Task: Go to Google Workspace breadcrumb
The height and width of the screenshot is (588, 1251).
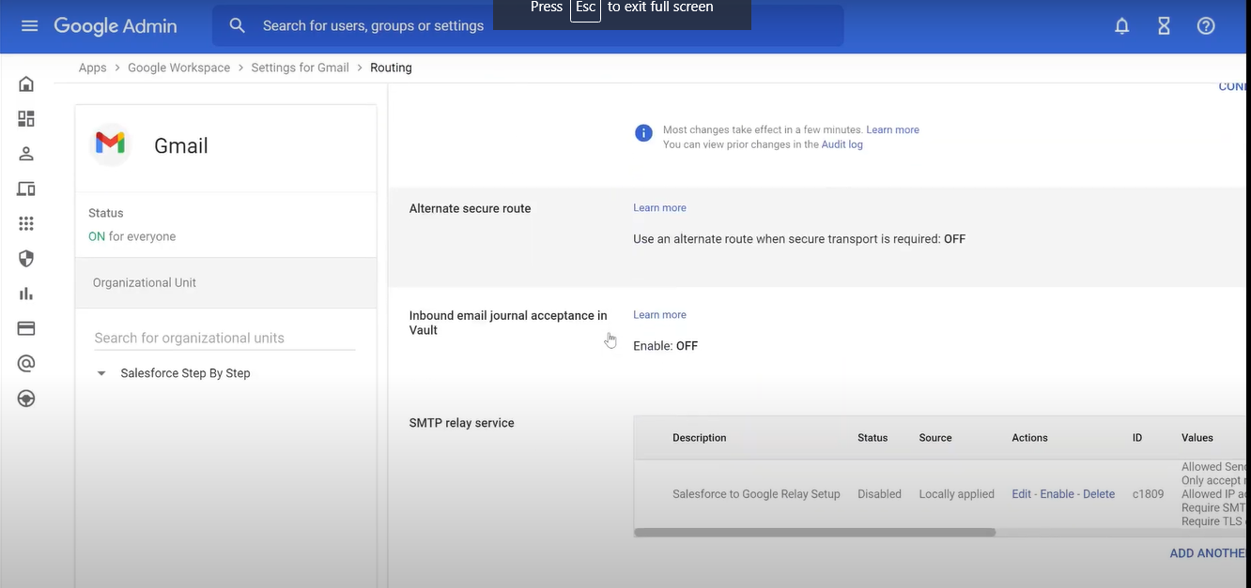Action: pos(178,68)
